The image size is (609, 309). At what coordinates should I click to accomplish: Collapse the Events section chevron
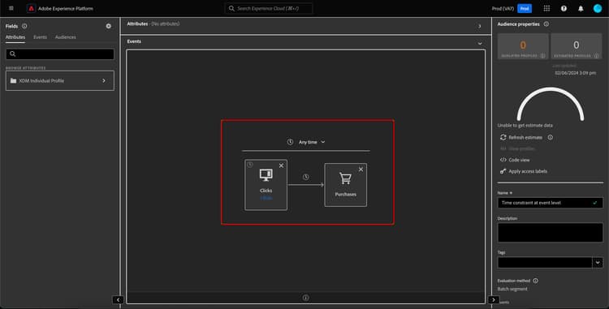coord(480,44)
